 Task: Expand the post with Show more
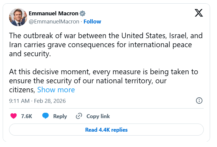coord(56,90)
